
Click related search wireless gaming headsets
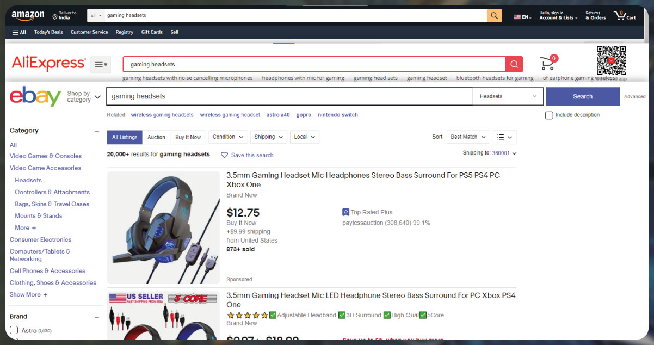point(162,115)
